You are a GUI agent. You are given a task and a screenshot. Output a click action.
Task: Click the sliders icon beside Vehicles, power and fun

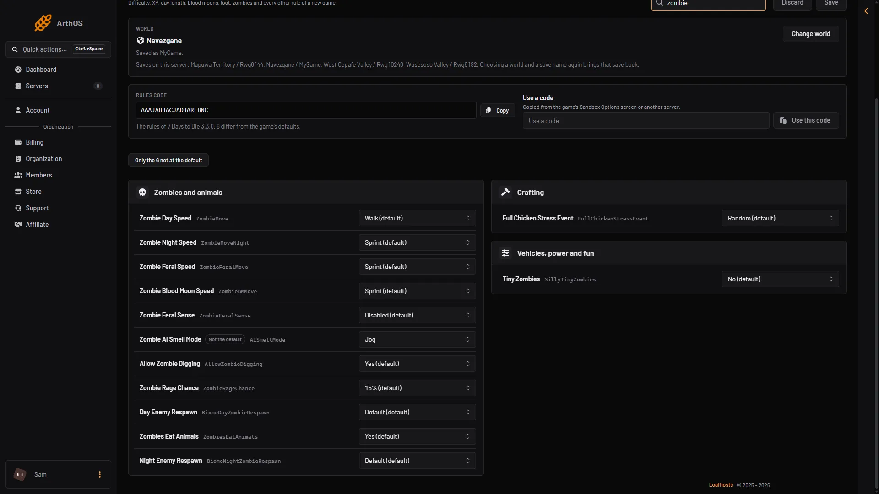(x=505, y=253)
